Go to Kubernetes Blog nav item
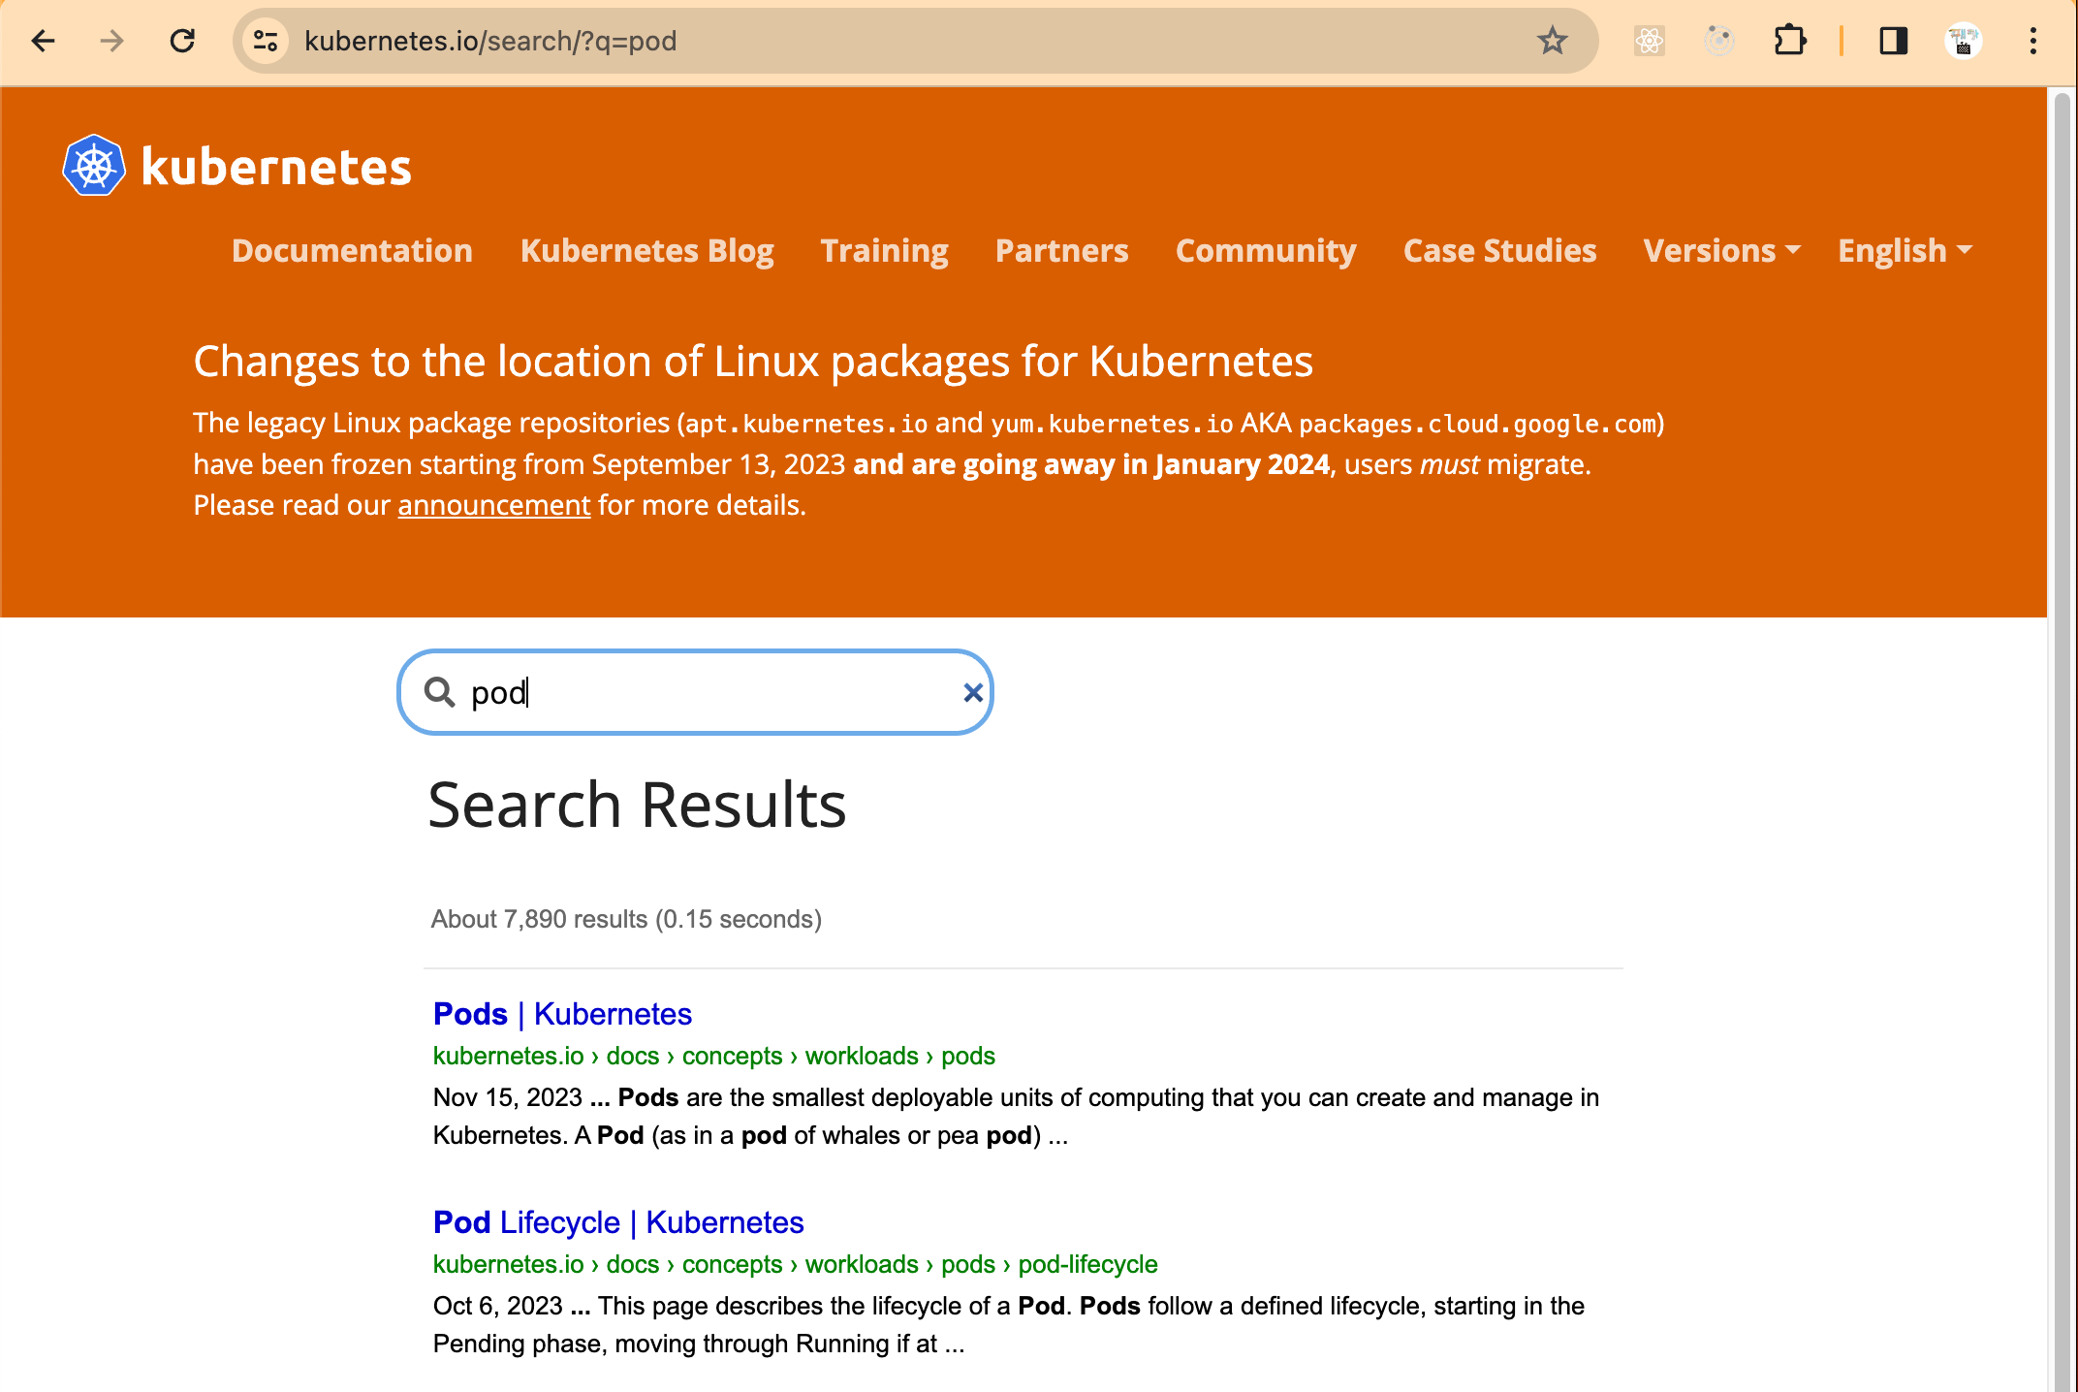Screen dimensions: 2078x1392 pos(646,251)
